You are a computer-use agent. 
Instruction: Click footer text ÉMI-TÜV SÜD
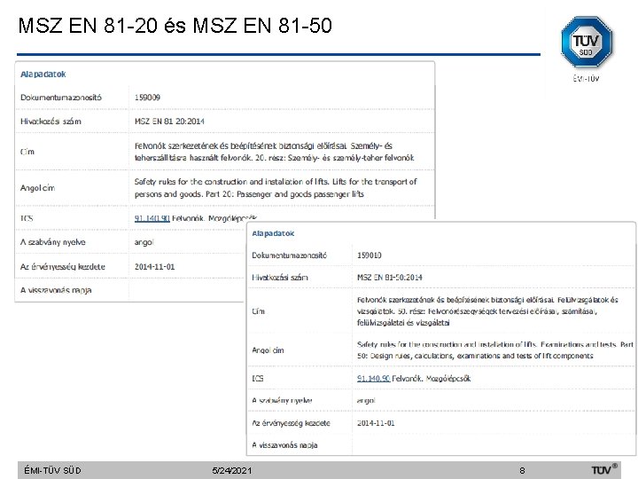(52, 470)
